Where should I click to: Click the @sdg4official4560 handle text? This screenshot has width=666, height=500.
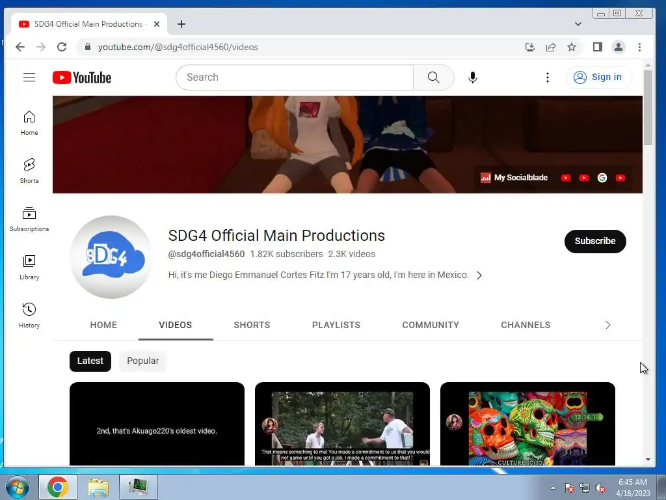point(206,254)
